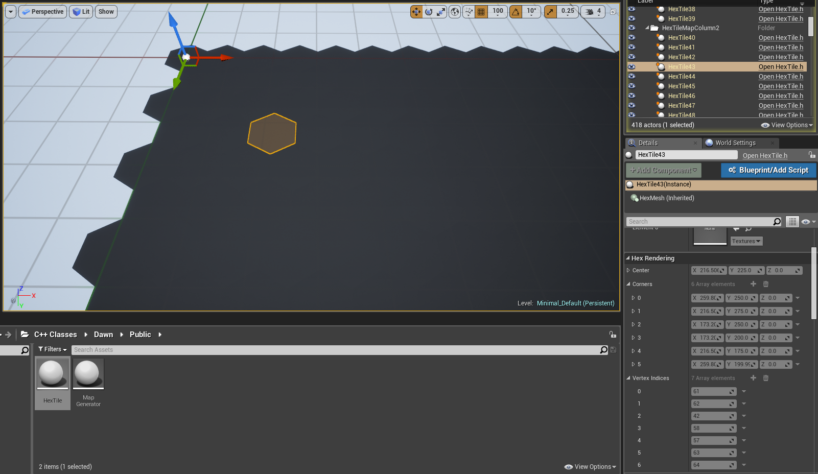Click the world coordinate system globe icon
Viewport: 818px width, 474px height.
[455, 12]
